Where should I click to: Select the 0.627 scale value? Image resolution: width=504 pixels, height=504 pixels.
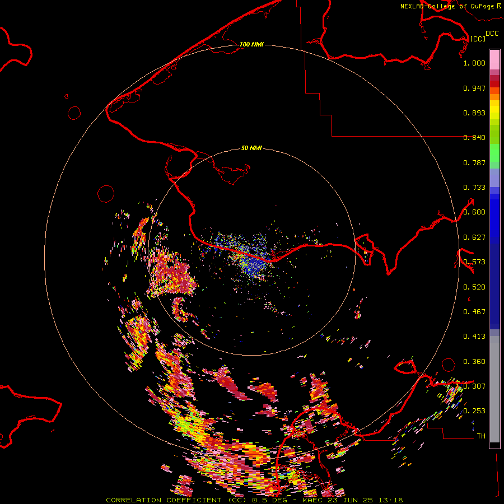474,237
